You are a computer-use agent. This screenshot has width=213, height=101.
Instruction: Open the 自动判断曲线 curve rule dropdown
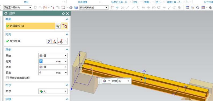94,7
